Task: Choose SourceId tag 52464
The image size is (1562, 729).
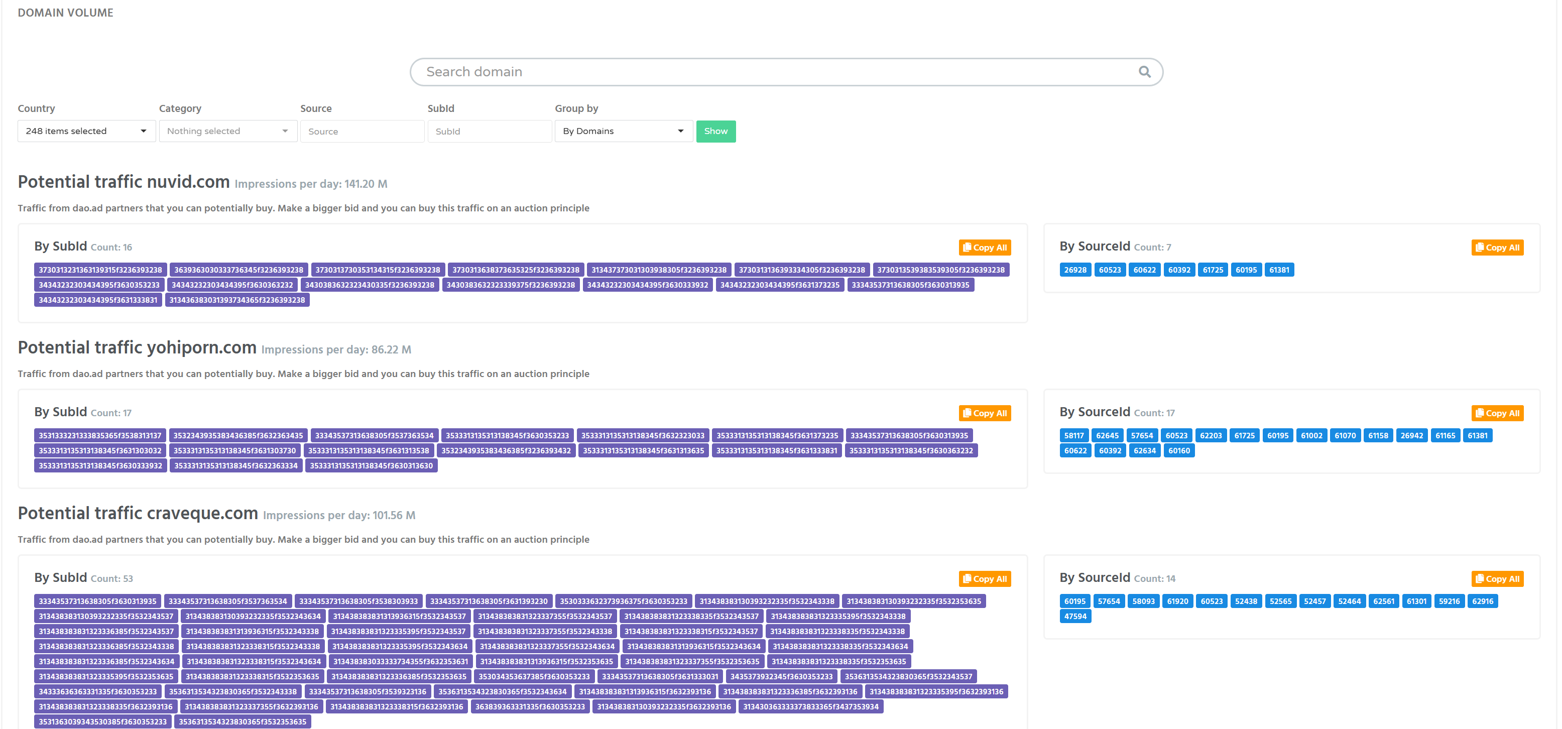Action: (x=1349, y=601)
